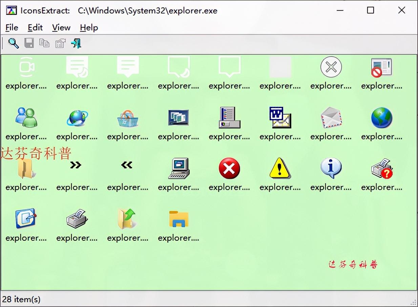This screenshot has height=307, width=418.
Task: Open the Edit menu
Action: pyautogui.click(x=35, y=27)
